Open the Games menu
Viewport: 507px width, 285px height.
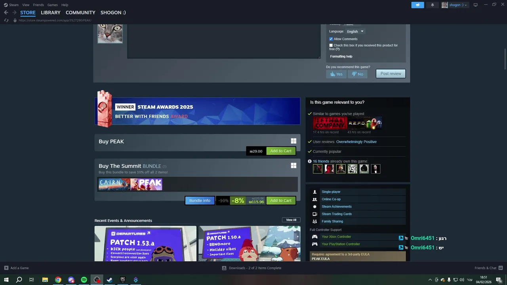coord(52,5)
